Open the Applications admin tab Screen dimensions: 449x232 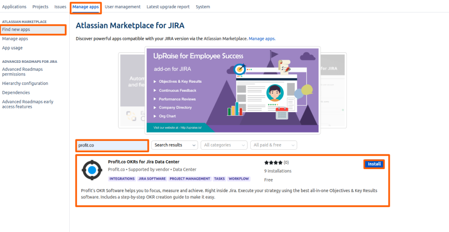pos(14,7)
